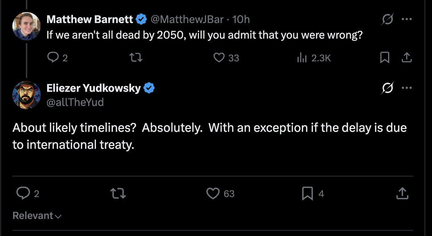Reply to Matthew Barnett's tweet
The image size is (432, 236).
[53, 57]
